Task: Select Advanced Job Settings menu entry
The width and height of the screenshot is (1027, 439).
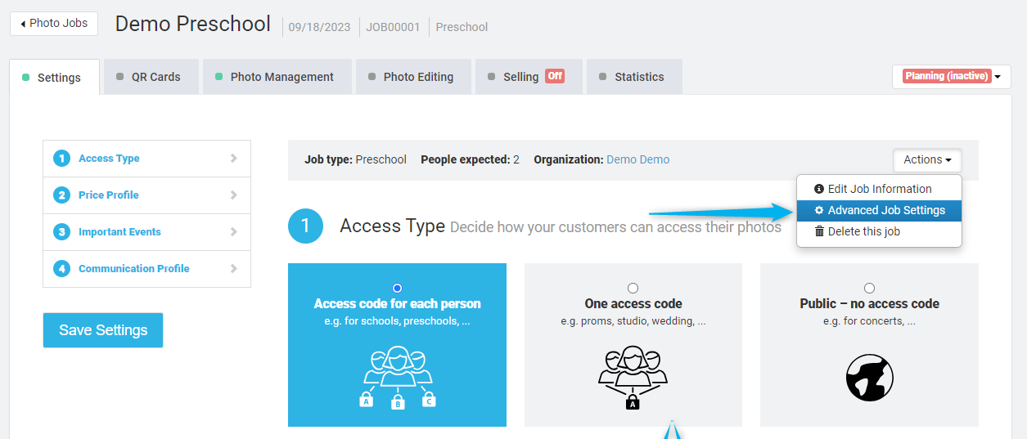Action: pos(879,210)
